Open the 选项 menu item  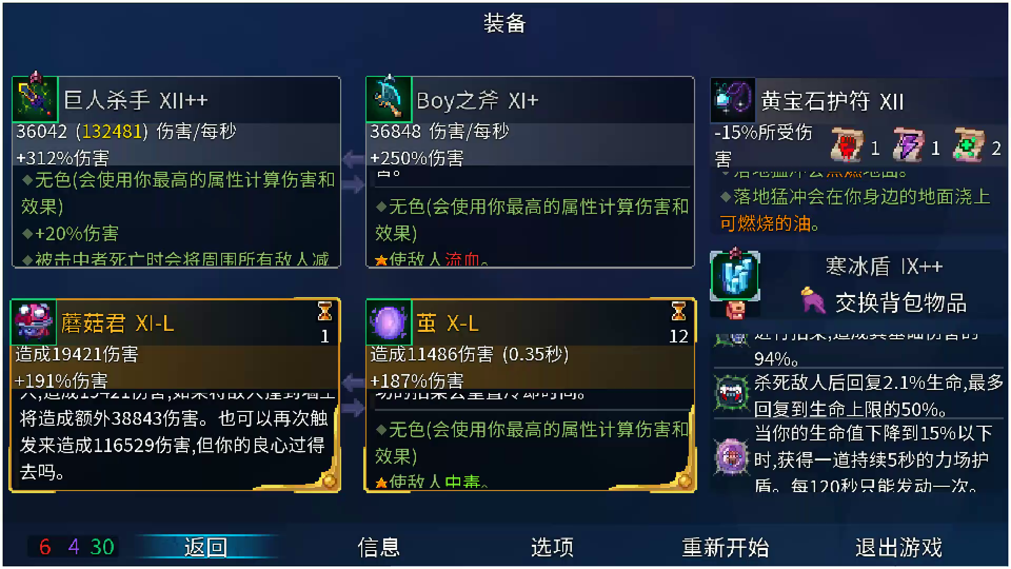coord(552,547)
